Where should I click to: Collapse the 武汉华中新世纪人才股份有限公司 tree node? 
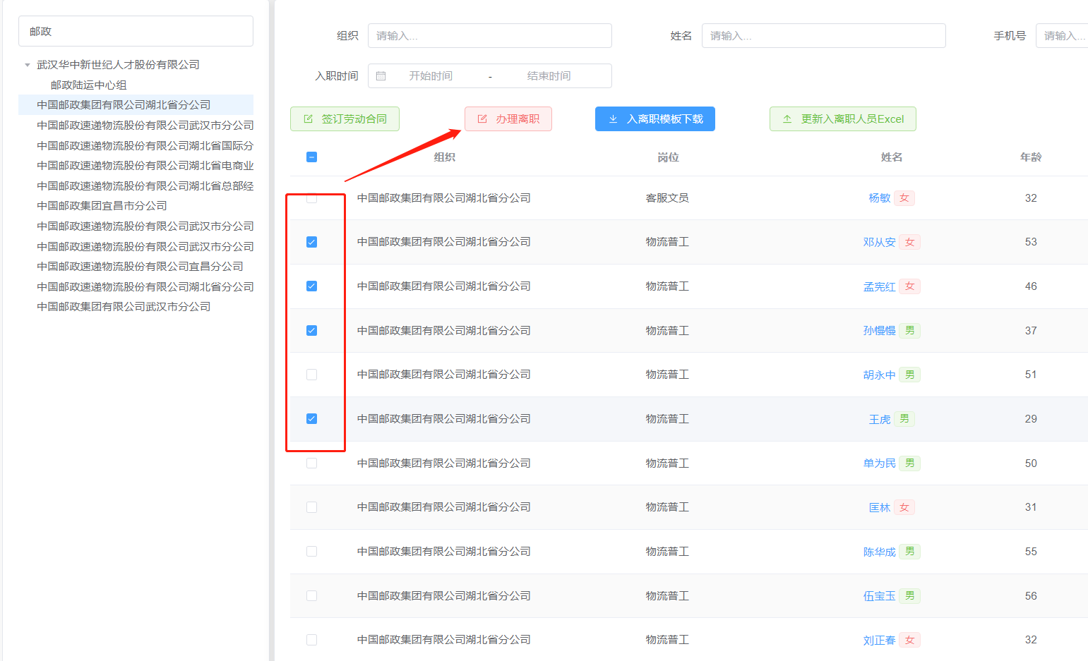pos(28,65)
